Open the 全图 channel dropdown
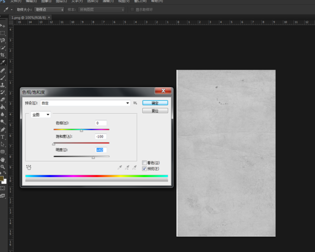Screen dimensions: 315x252 point(41,115)
